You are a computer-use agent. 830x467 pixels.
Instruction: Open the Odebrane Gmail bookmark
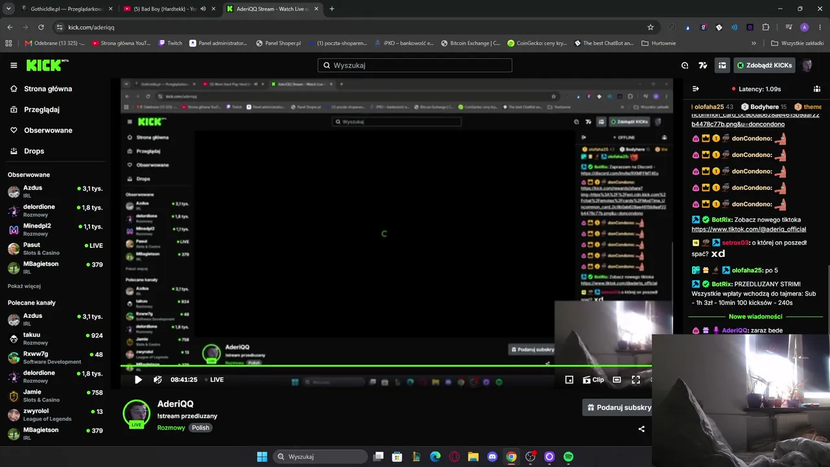pyautogui.click(x=54, y=43)
